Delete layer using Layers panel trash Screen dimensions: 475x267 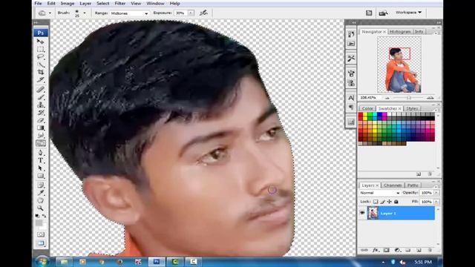[x=430, y=250]
